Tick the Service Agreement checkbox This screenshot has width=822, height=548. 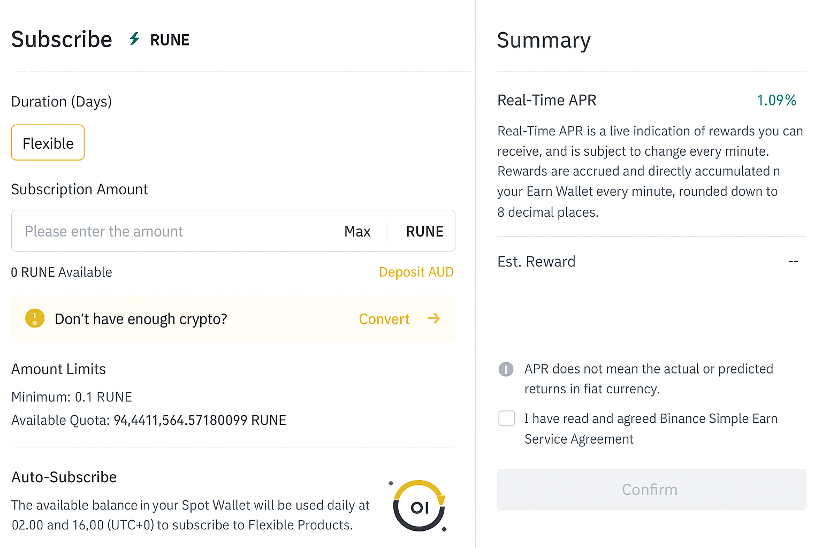pos(506,418)
